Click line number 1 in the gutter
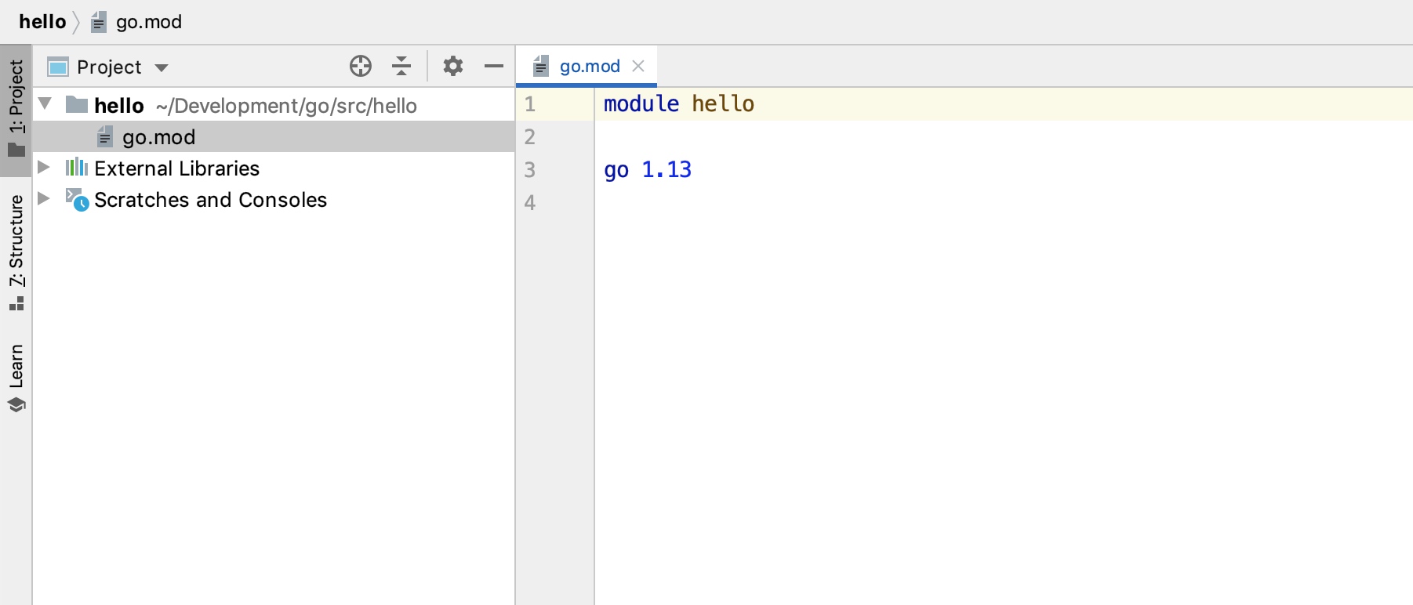This screenshot has height=605, width=1413. pyautogui.click(x=530, y=104)
